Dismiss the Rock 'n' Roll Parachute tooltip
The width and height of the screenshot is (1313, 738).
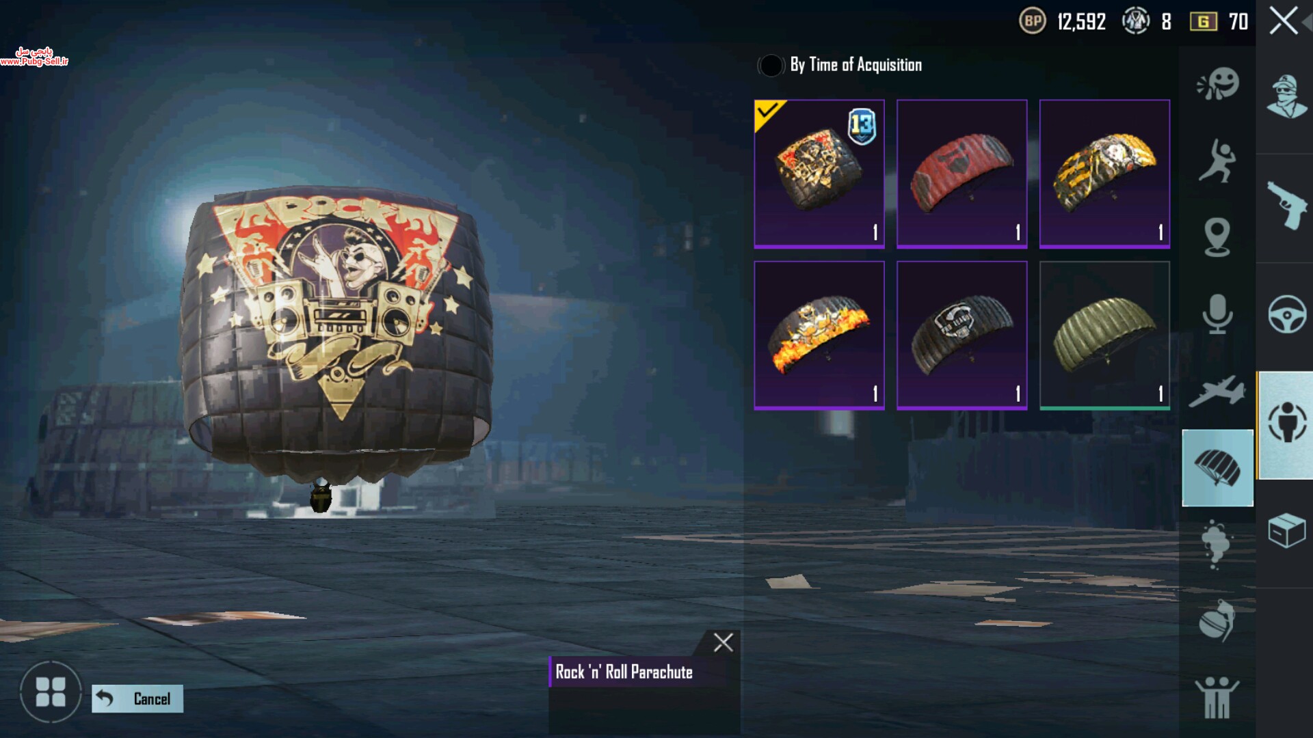click(x=723, y=642)
